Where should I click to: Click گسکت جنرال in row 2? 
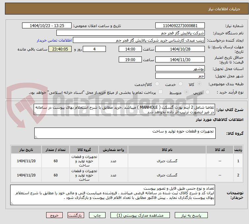click(167, 175)
